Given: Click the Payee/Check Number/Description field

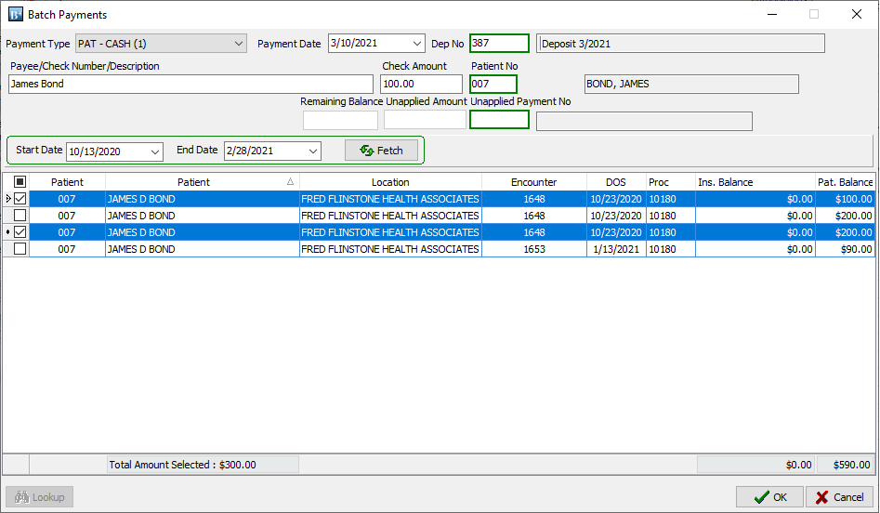Looking at the screenshot, I should [x=190, y=85].
